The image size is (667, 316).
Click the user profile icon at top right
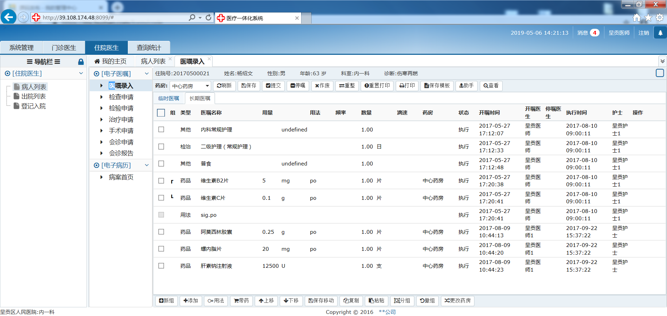(x=660, y=33)
